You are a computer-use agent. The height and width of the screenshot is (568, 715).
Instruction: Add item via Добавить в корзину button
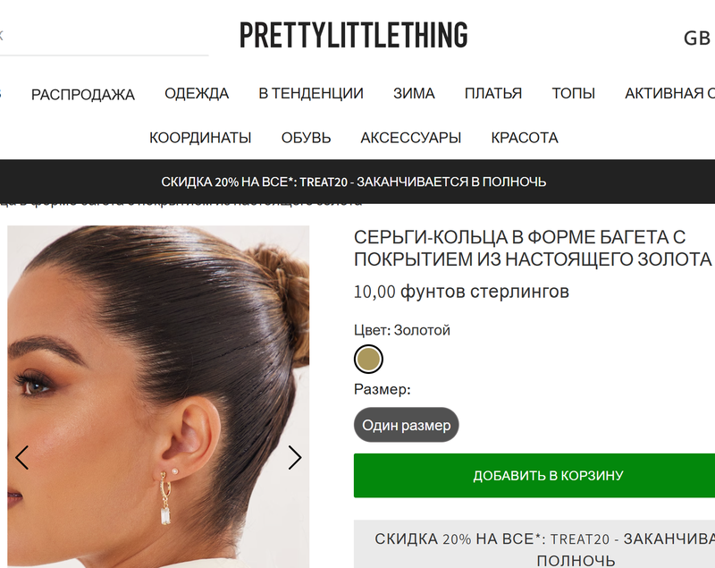534,475
